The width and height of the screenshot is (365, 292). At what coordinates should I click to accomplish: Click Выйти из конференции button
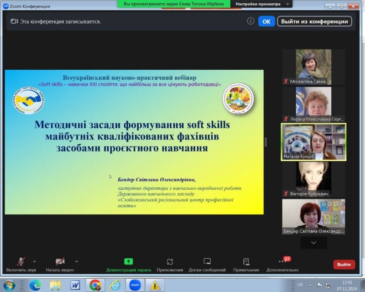point(314,21)
